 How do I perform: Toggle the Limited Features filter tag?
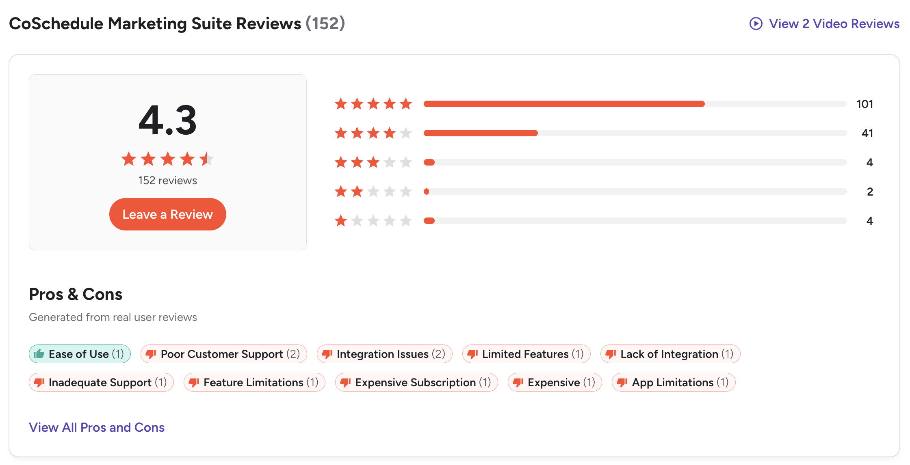point(526,354)
